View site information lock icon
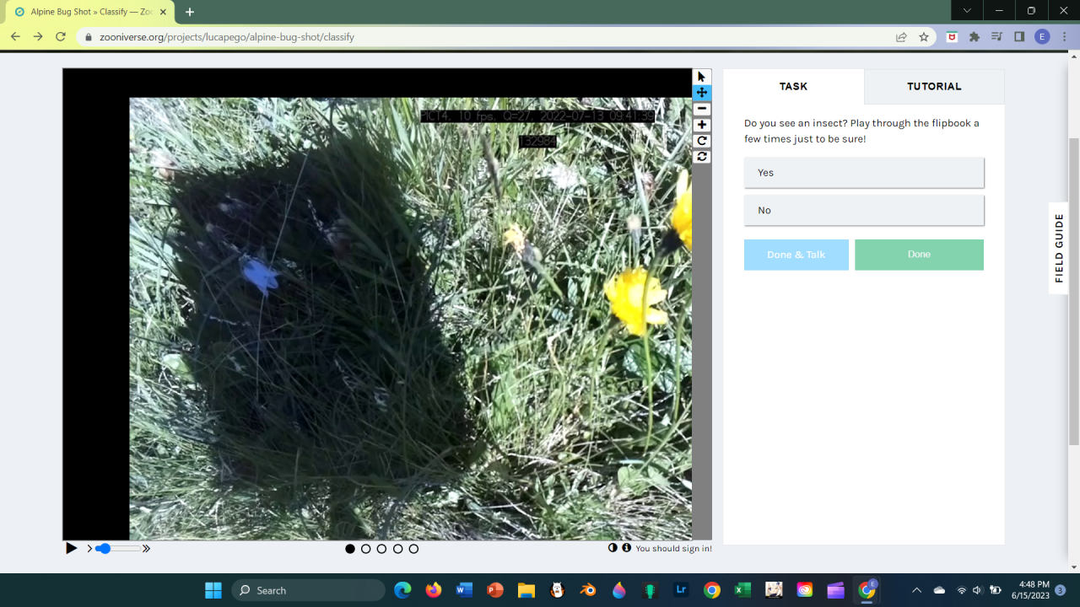This screenshot has width=1080, height=607. [x=89, y=37]
